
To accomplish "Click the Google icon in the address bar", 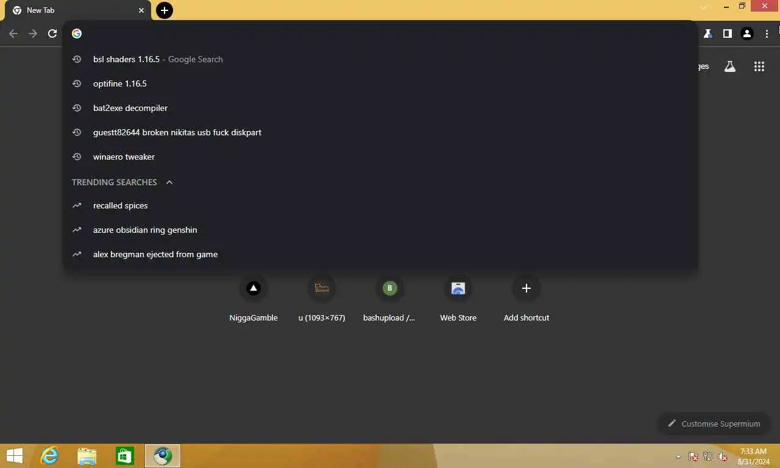I will 77,34.
